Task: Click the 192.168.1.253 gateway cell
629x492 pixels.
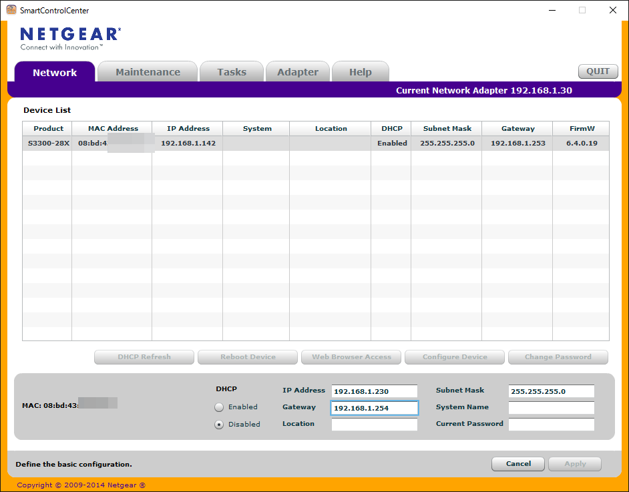Action: coord(518,143)
